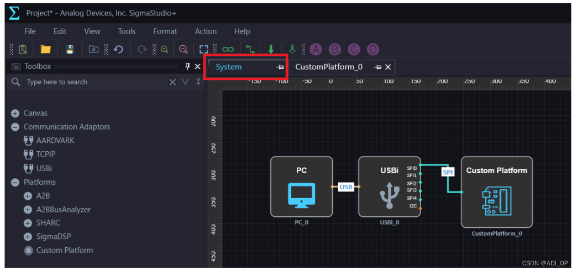Zoom in with the green magnifier icon
Image resolution: width=577 pixels, height=272 pixels.
coord(164,49)
